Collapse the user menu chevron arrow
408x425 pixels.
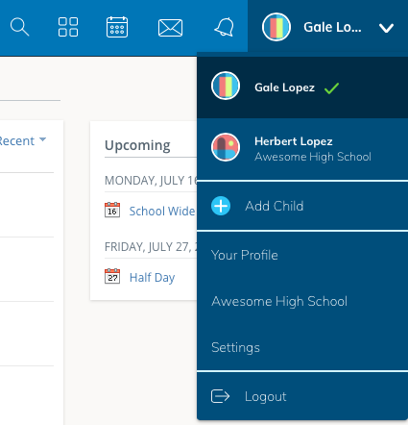386,28
